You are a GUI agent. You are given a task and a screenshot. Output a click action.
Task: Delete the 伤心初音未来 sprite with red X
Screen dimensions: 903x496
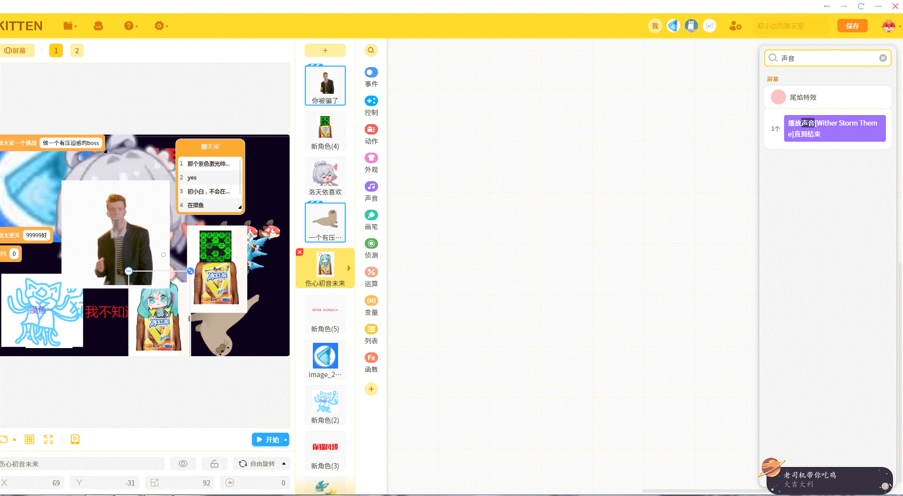pyautogui.click(x=300, y=252)
